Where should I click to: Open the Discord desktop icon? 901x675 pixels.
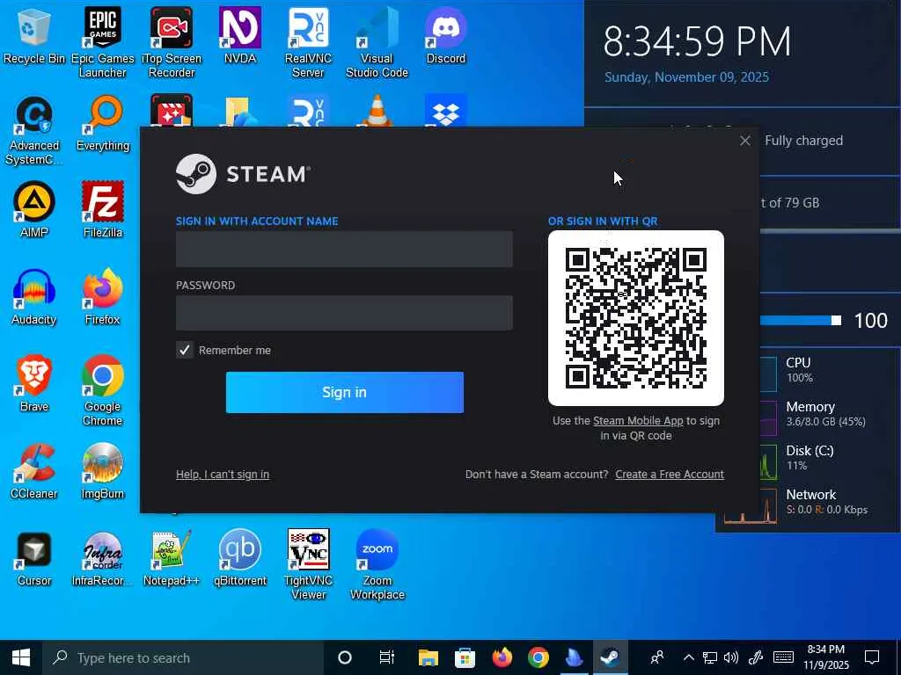coord(445,35)
